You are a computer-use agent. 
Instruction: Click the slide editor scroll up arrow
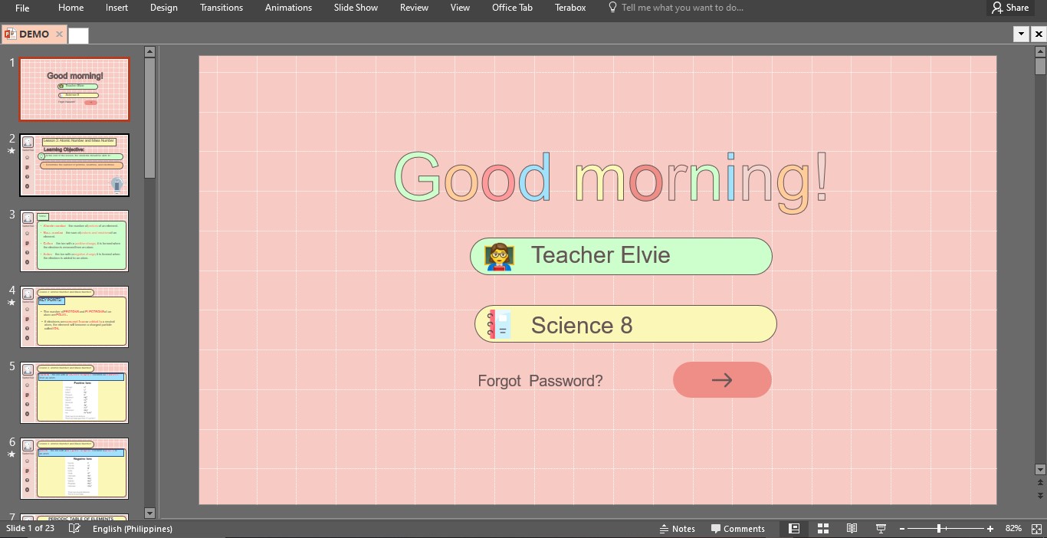(x=1040, y=51)
